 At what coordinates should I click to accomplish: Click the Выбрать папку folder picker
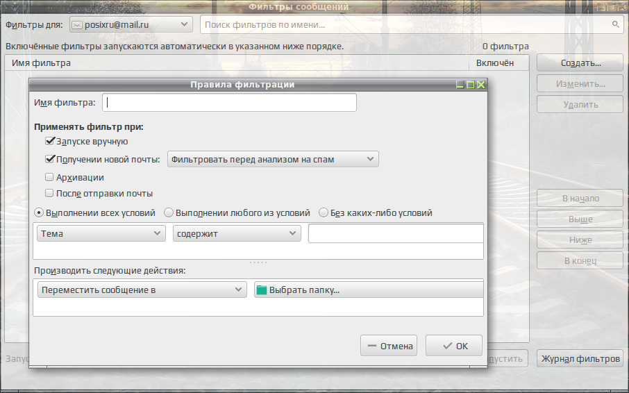pyautogui.click(x=369, y=290)
